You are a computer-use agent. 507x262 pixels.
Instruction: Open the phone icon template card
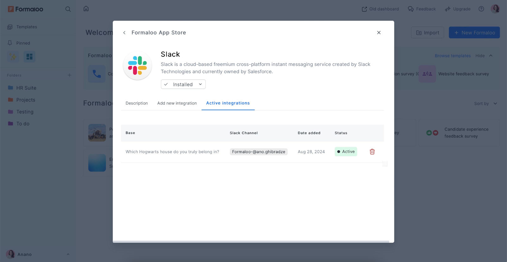[x=97, y=74]
